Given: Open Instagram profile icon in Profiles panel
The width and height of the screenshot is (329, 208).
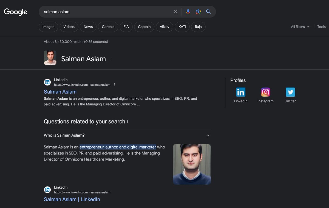Looking at the screenshot, I should point(265,92).
